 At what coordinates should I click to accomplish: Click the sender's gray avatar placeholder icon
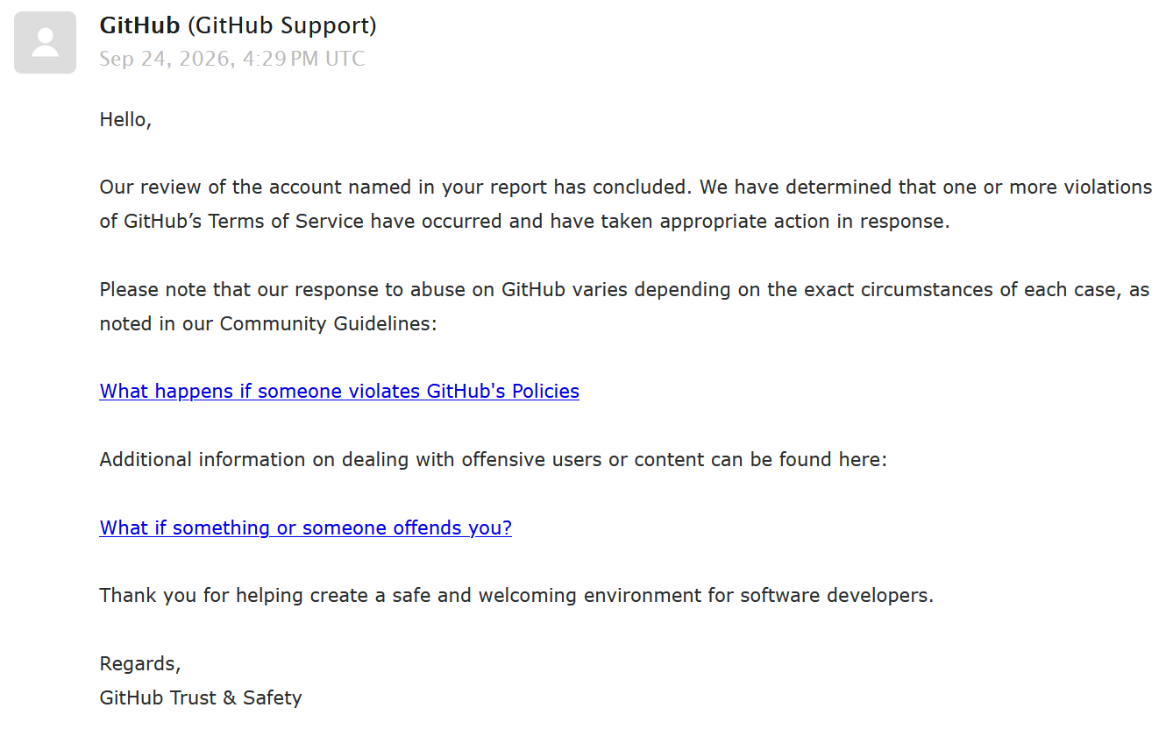45,42
